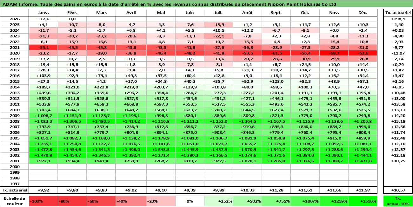Click the +1 480,5 cell in March 2008
The image size is (413, 207).
101,121
